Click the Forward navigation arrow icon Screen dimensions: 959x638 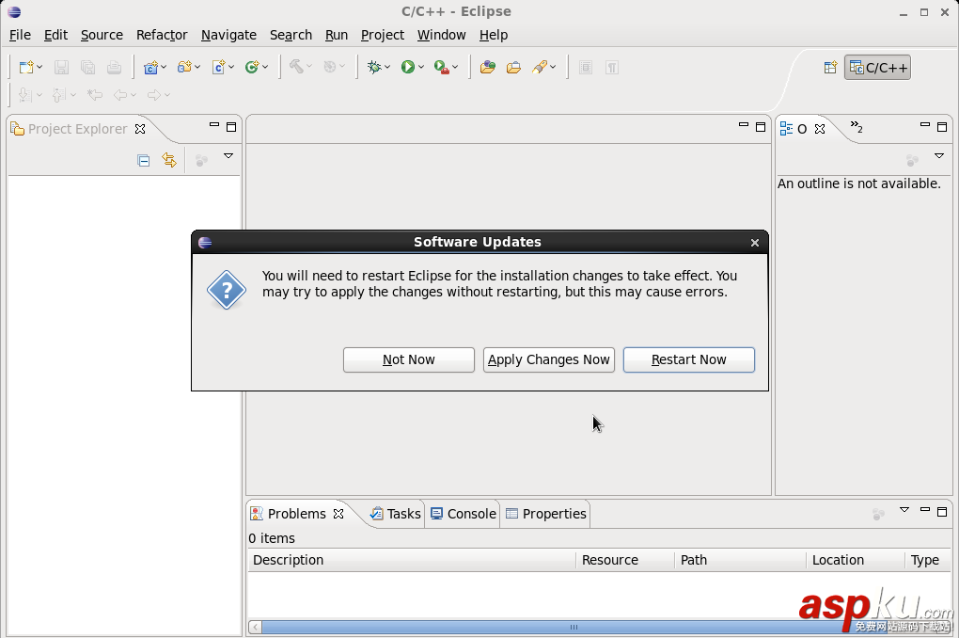(x=154, y=95)
